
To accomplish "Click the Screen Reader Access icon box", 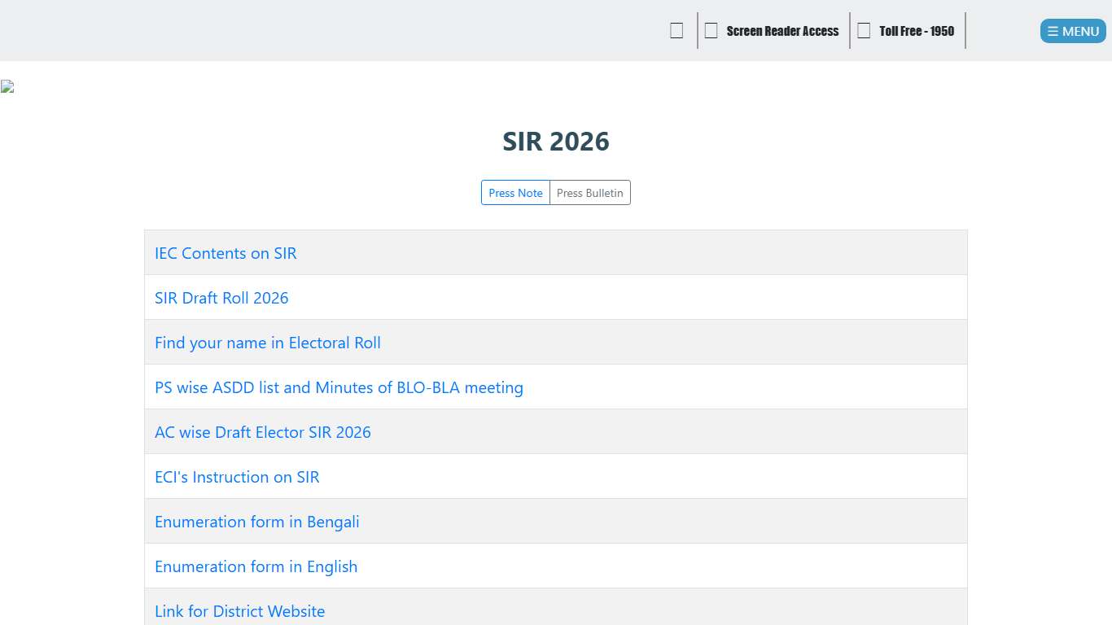I will [711, 30].
